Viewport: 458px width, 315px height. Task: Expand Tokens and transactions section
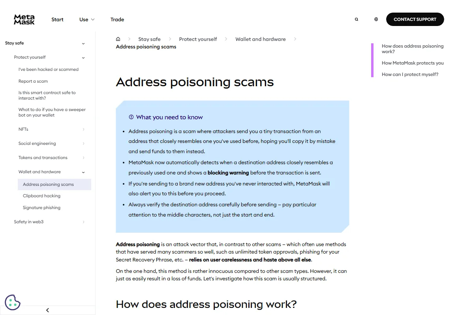(x=83, y=157)
